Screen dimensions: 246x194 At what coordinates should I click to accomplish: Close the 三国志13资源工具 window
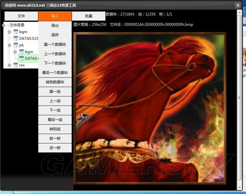tap(238, 5)
